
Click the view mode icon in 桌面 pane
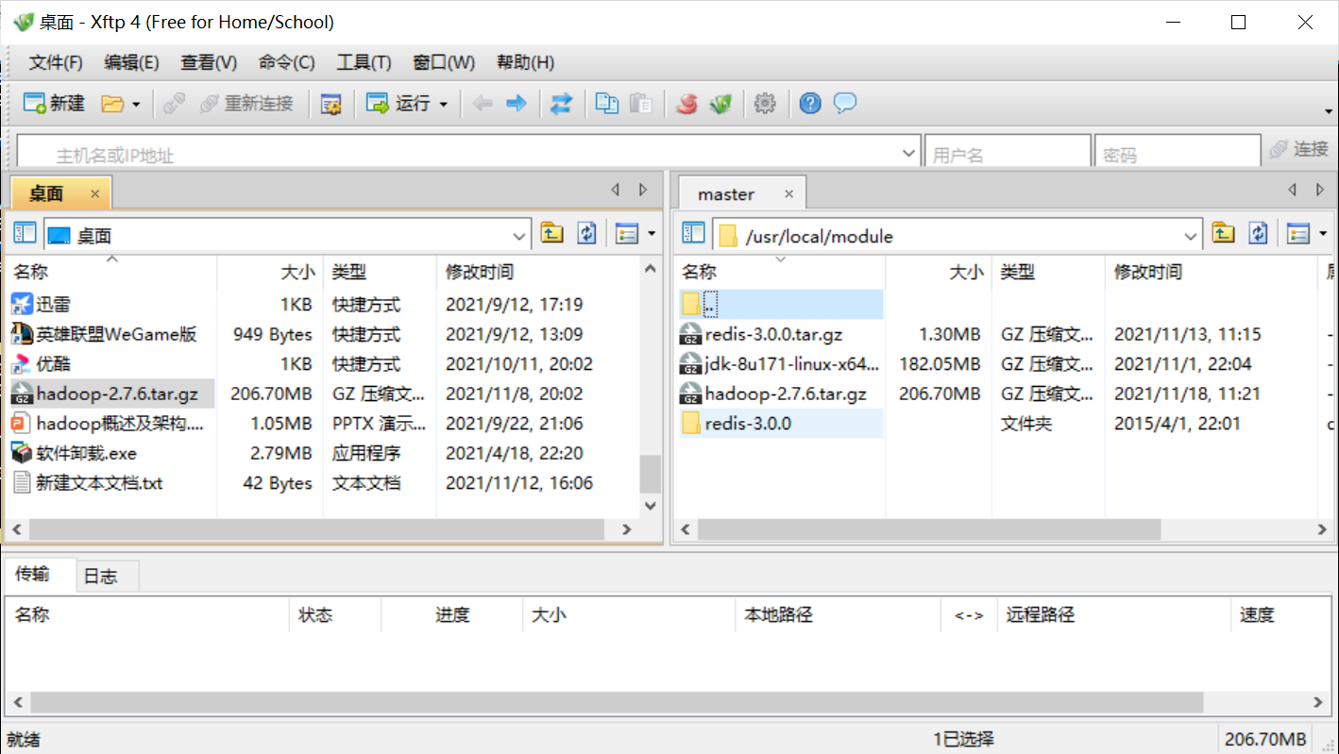627,234
